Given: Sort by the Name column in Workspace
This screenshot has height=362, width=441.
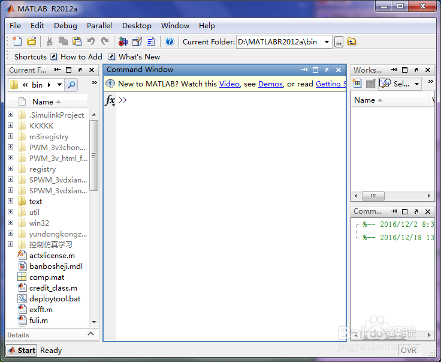Looking at the screenshot, I should point(389,100).
